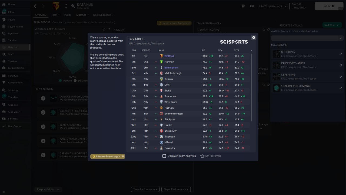This screenshot has height=195, width=346.
Task: Open the data analyst visualisation combo box
Action: (307, 38)
